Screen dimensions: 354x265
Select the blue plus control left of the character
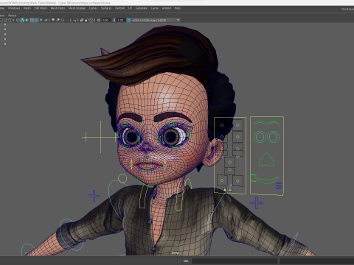pos(94,196)
